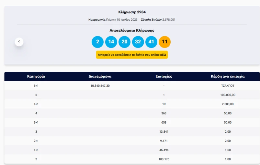The width and height of the screenshot is (260, 165).
Task: Click category cell 3+1
Action: pyautogui.click(x=36, y=122)
